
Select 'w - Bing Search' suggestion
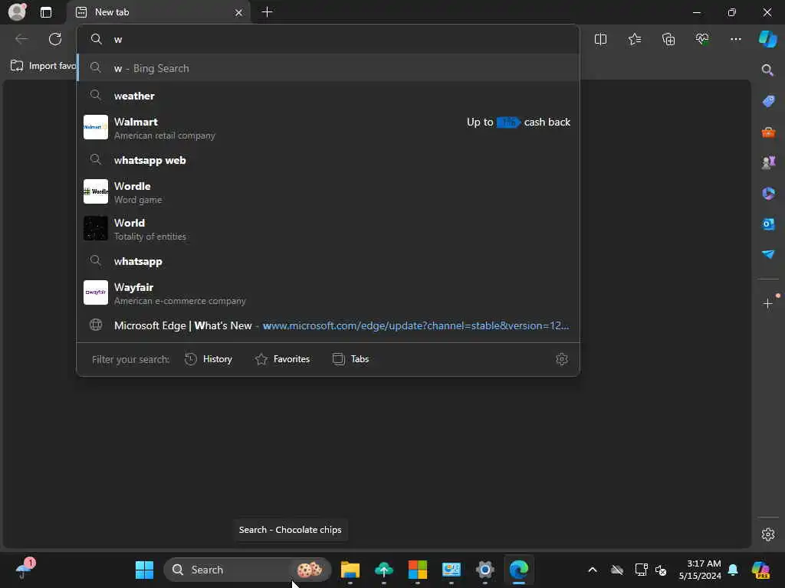328,68
